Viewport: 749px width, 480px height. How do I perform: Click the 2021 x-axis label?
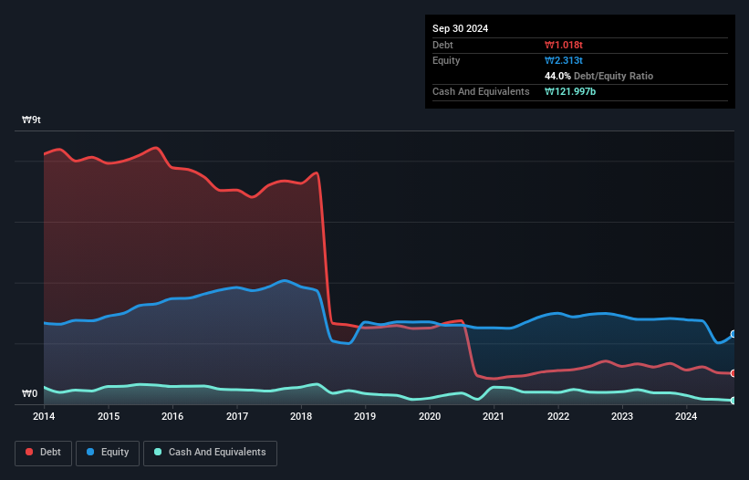click(494, 416)
